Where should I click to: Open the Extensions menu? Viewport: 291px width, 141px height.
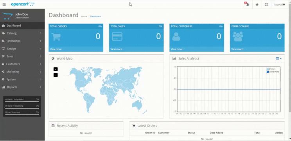[22, 41]
